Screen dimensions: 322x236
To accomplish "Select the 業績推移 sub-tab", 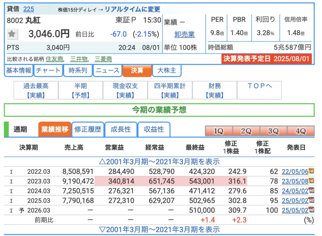I will [x=55, y=130].
